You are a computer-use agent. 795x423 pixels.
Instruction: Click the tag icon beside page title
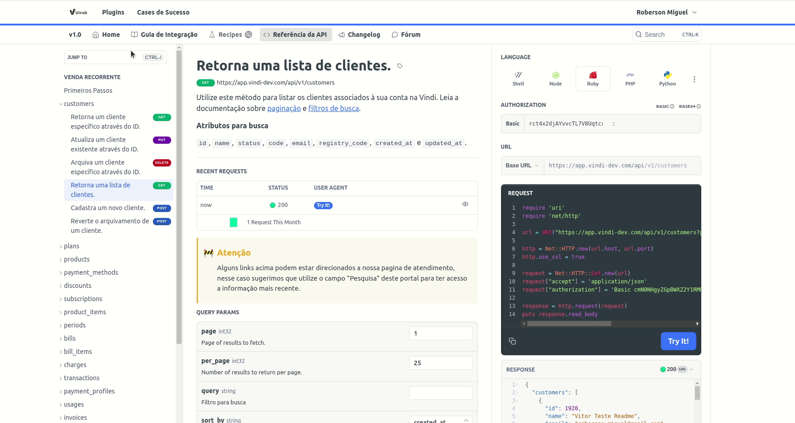click(x=400, y=66)
